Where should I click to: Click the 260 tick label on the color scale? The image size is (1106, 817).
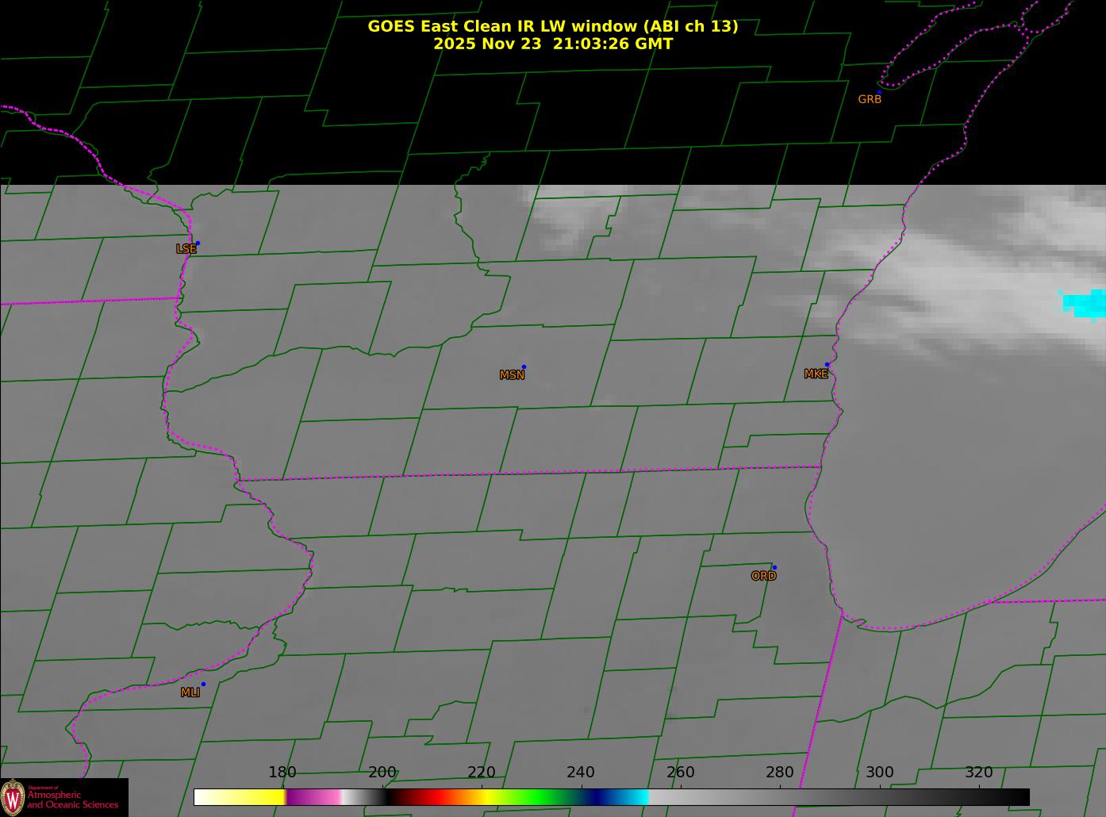(x=680, y=773)
